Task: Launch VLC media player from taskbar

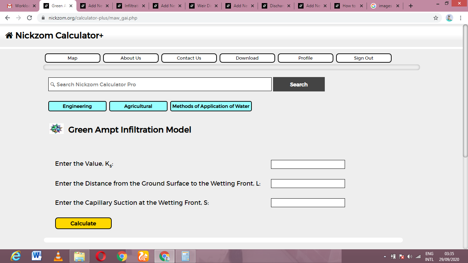Action: pos(58,256)
